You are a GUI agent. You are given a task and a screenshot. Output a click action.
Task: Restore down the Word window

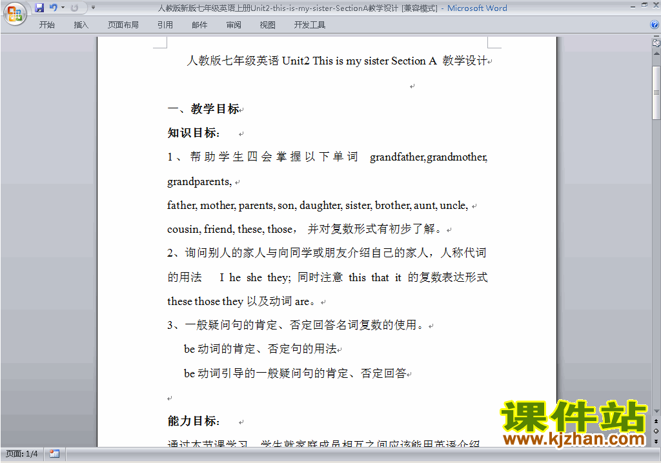(x=644, y=5)
